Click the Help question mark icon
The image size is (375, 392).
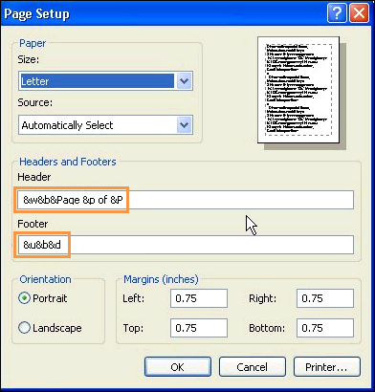[x=337, y=14]
